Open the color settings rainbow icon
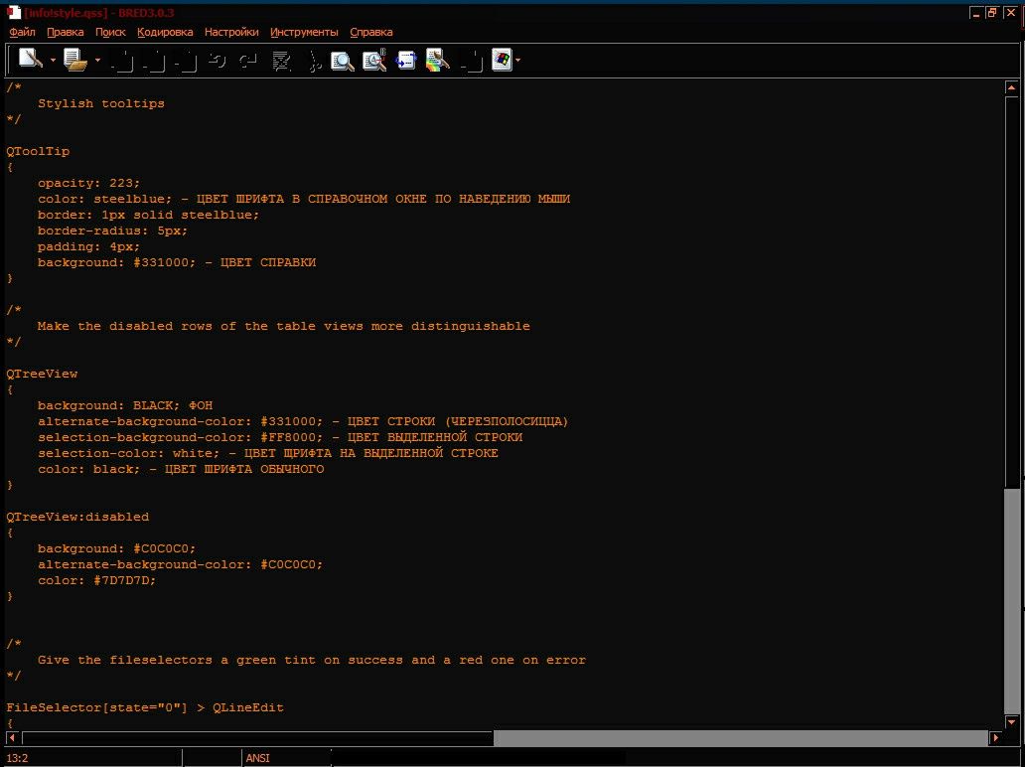Viewport: 1025px width, 767px height. (x=437, y=61)
